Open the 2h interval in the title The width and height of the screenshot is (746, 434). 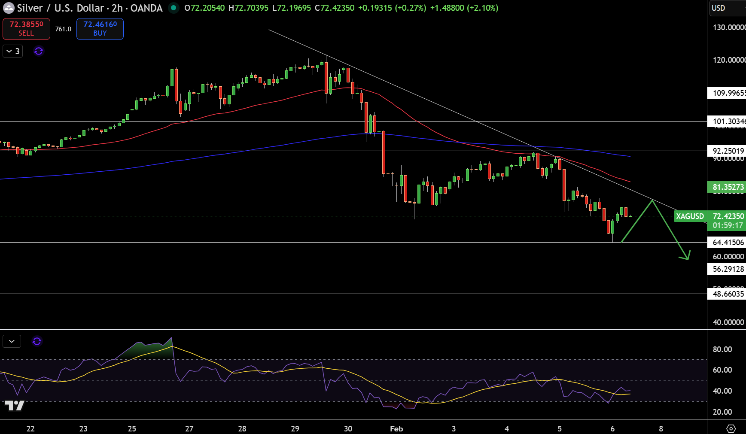117,8
